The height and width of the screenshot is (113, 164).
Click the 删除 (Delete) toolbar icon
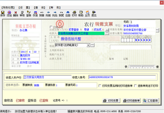16,14
